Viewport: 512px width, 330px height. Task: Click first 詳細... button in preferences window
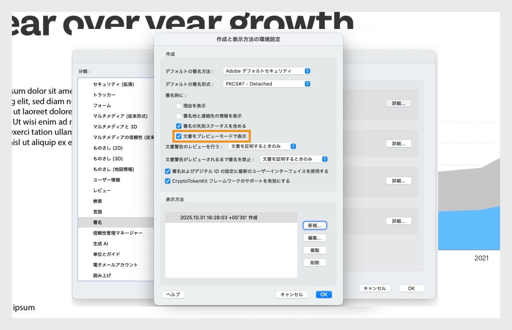click(399, 103)
